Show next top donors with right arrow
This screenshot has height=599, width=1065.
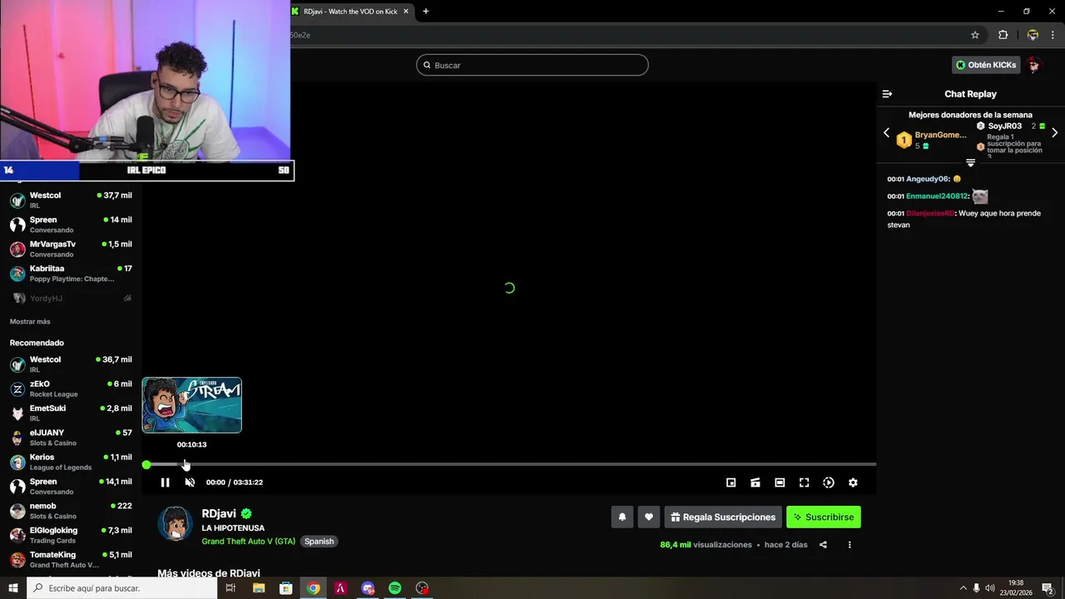tap(1055, 133)
